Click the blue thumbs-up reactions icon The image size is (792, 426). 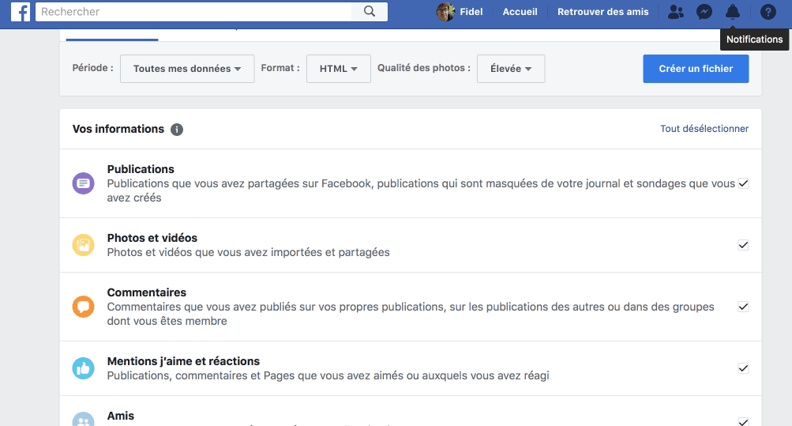tap(84, 368)
